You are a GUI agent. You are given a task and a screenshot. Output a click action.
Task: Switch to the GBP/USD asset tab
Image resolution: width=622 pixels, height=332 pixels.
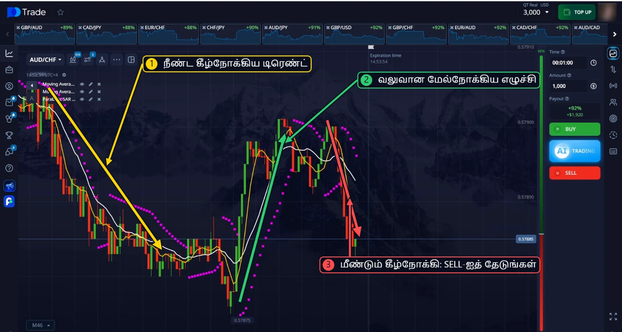tap(354, 33)
